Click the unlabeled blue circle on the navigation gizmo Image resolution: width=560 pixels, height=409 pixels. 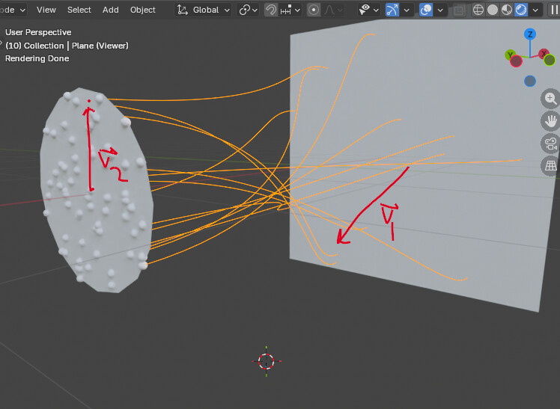coord(530,81)
